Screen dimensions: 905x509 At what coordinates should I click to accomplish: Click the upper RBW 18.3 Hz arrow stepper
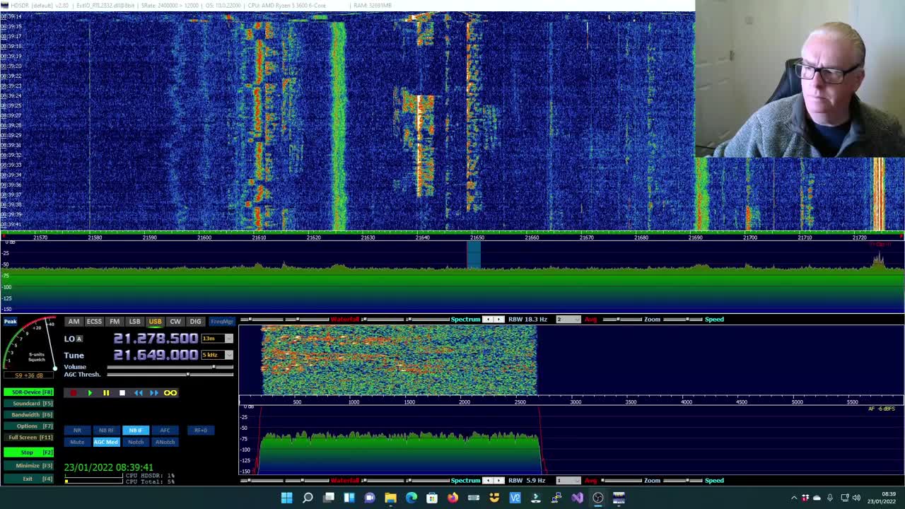[494, 320]
